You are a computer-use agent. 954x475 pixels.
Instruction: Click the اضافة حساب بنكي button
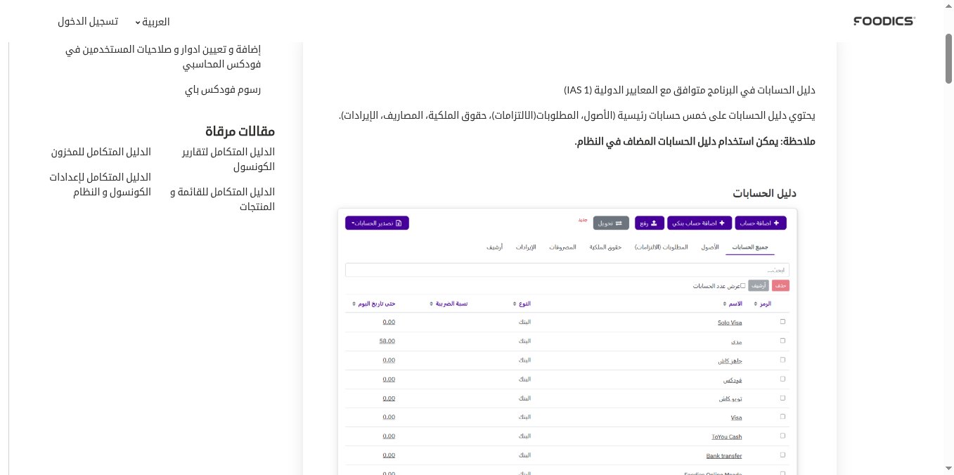click(x=700, y=223)
